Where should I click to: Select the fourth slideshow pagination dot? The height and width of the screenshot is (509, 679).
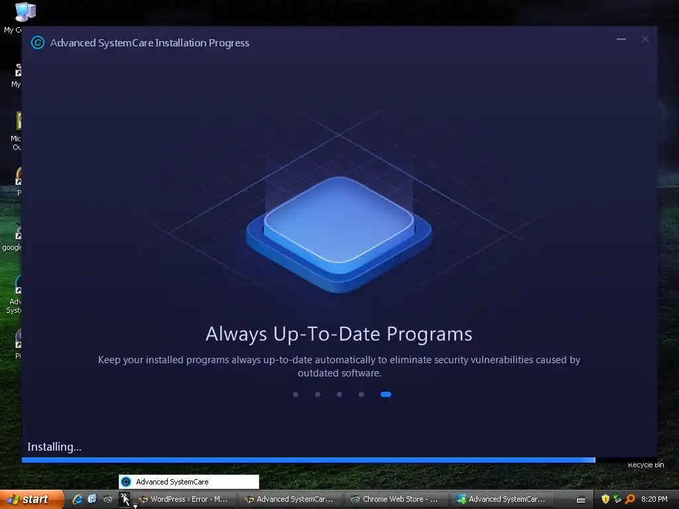coord(361,394)
